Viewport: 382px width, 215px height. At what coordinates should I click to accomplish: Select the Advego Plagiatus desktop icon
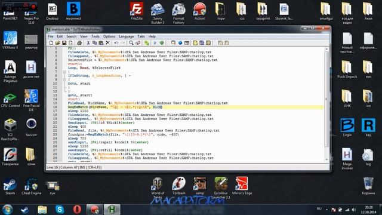pyautogui.click(x=10, y=72)
